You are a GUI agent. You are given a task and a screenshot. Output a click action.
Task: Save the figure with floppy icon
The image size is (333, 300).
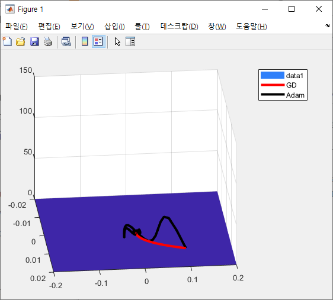coord(34,41)
